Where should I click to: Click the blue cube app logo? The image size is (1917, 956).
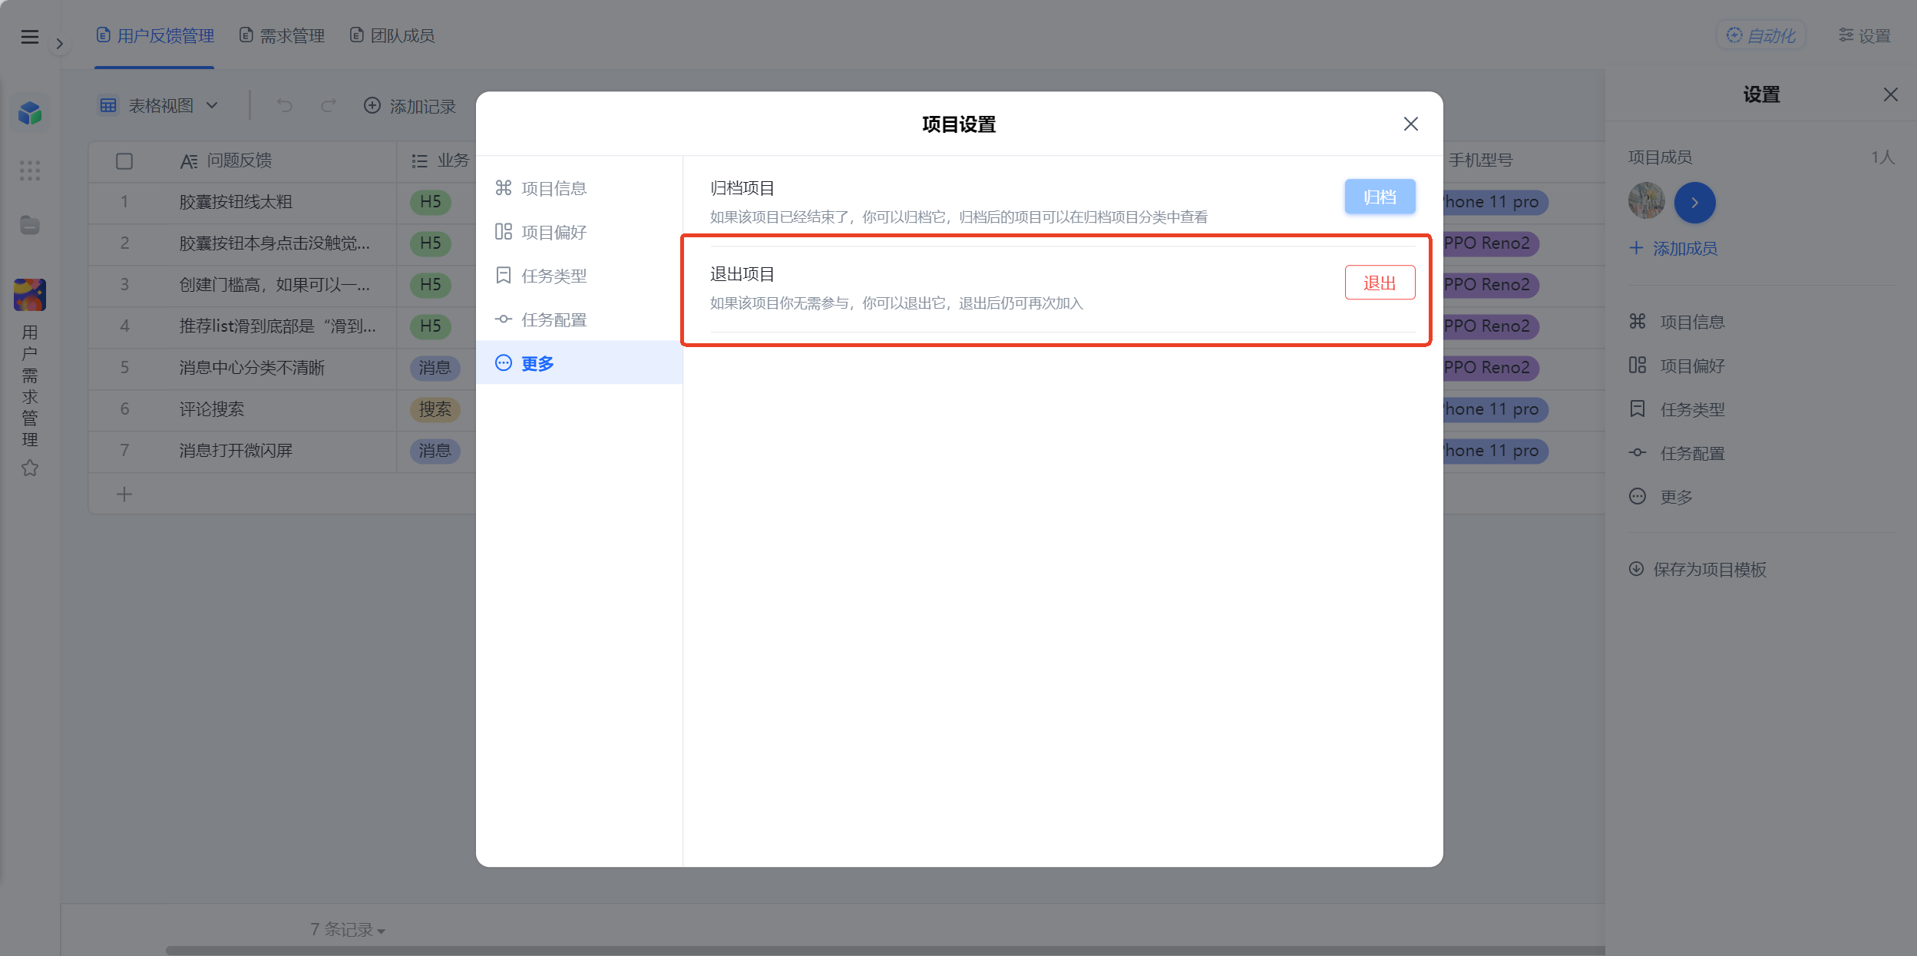[30, 113]
